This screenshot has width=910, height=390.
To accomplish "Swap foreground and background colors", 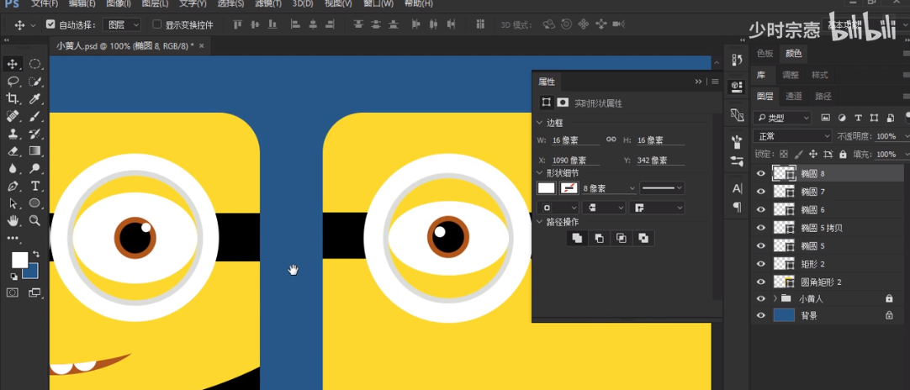I will [36, 254].
